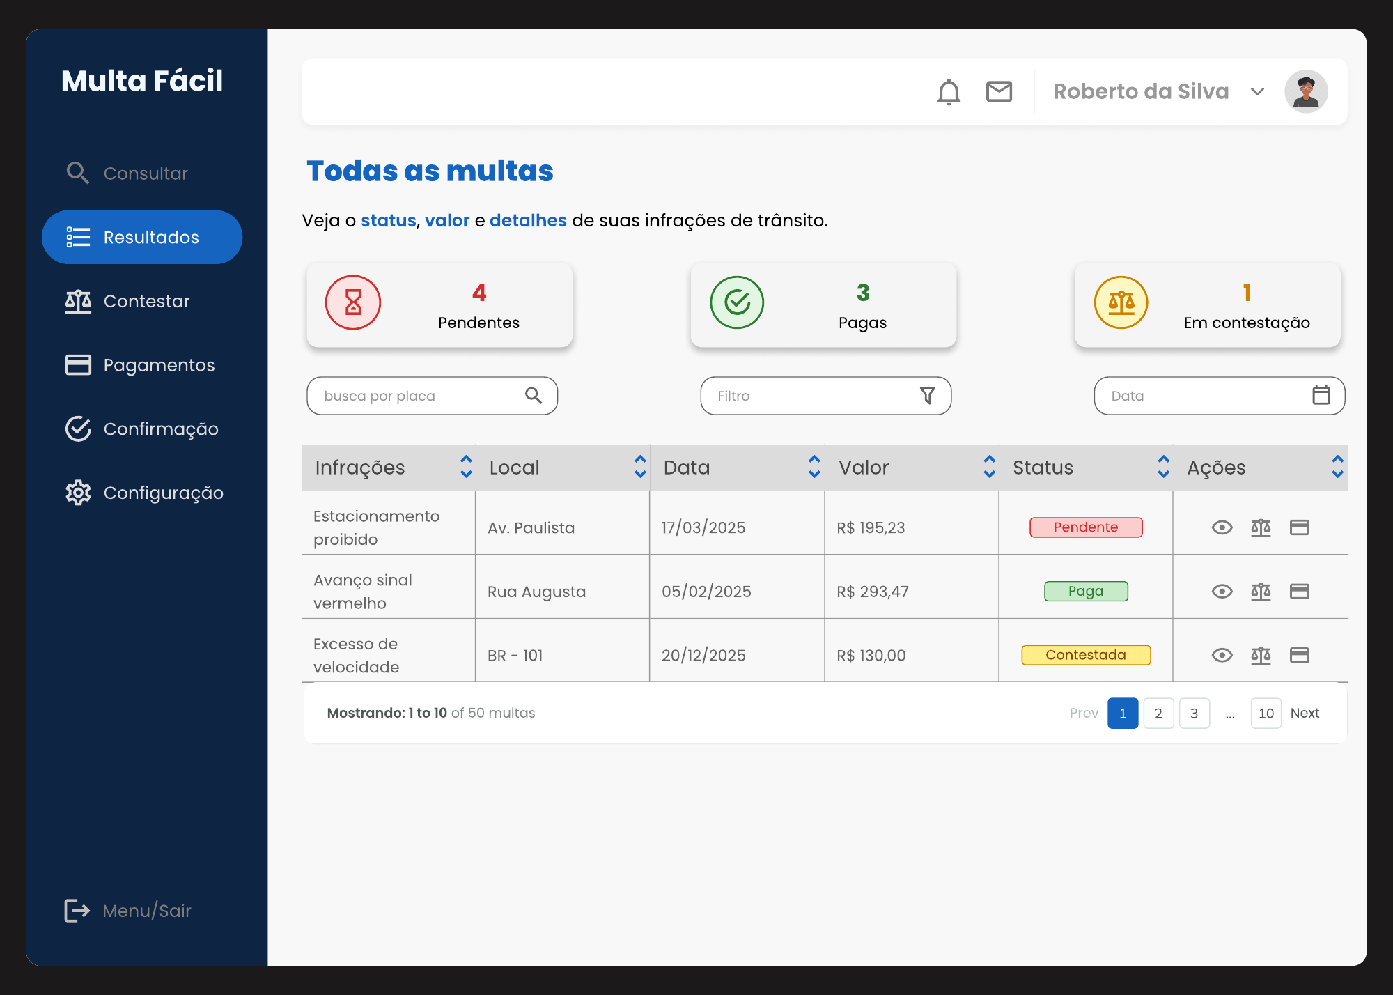Click the Multa Fácil logo

142,81
